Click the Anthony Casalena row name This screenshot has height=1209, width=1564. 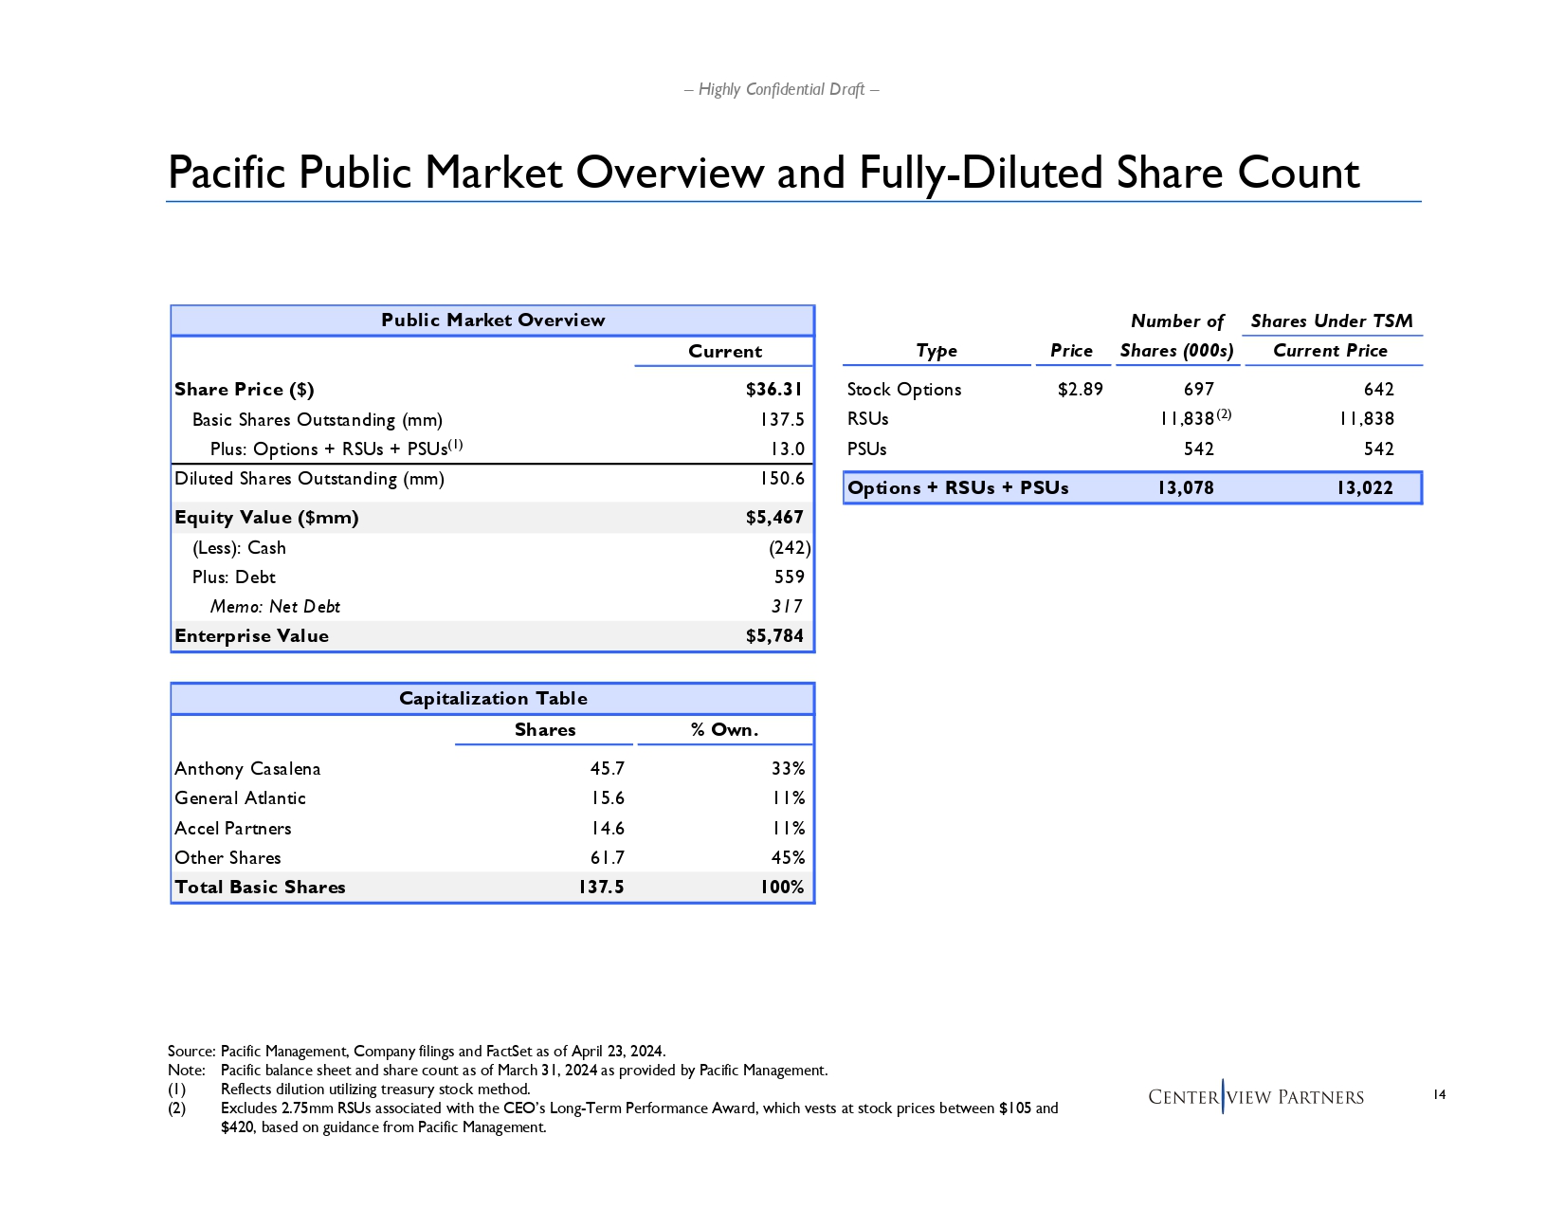click(x=247, y=769)
